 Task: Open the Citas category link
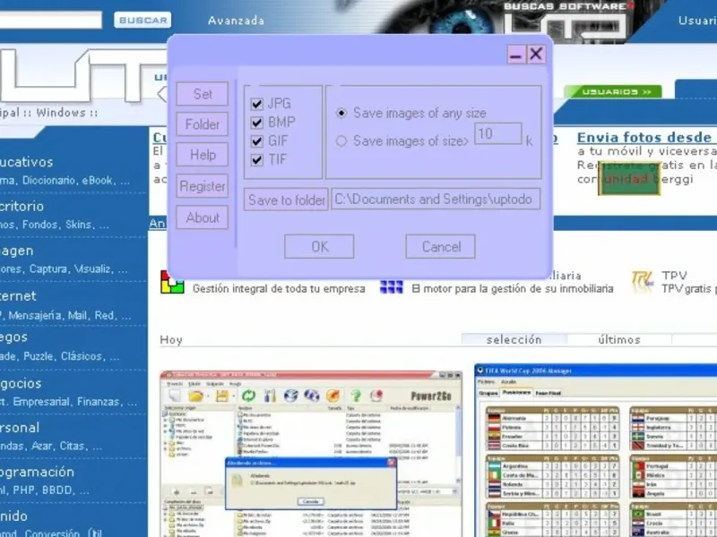tap(73, 446)
